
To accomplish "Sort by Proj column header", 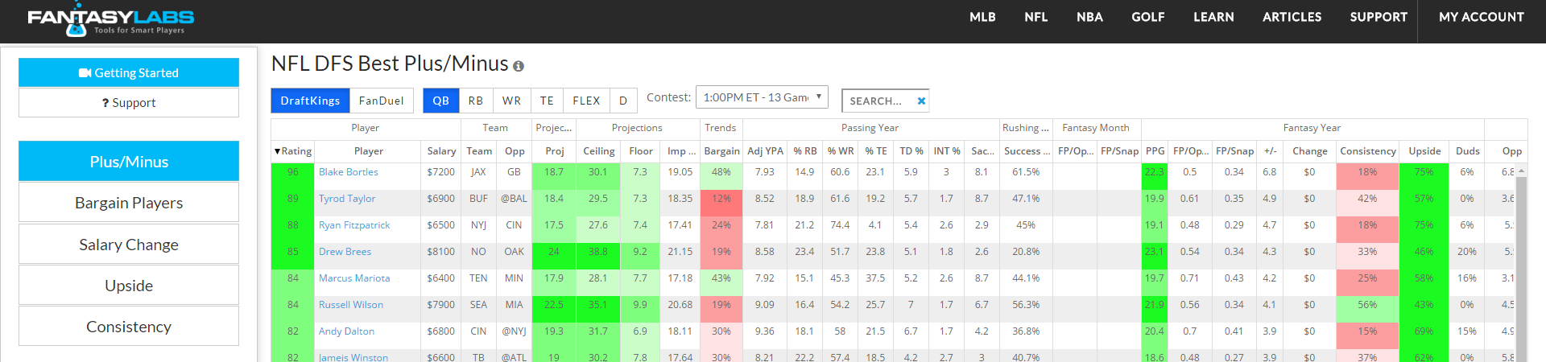I will (x=555, y=151).
